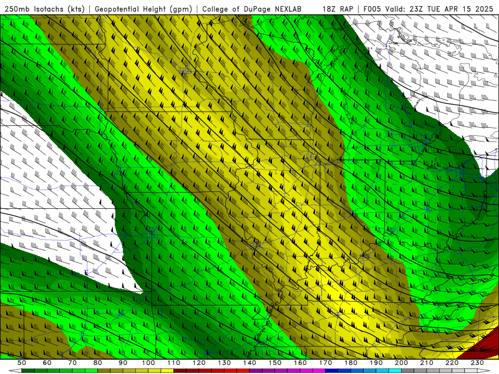
Task: Click the 150 legend label
Action: 274,363
